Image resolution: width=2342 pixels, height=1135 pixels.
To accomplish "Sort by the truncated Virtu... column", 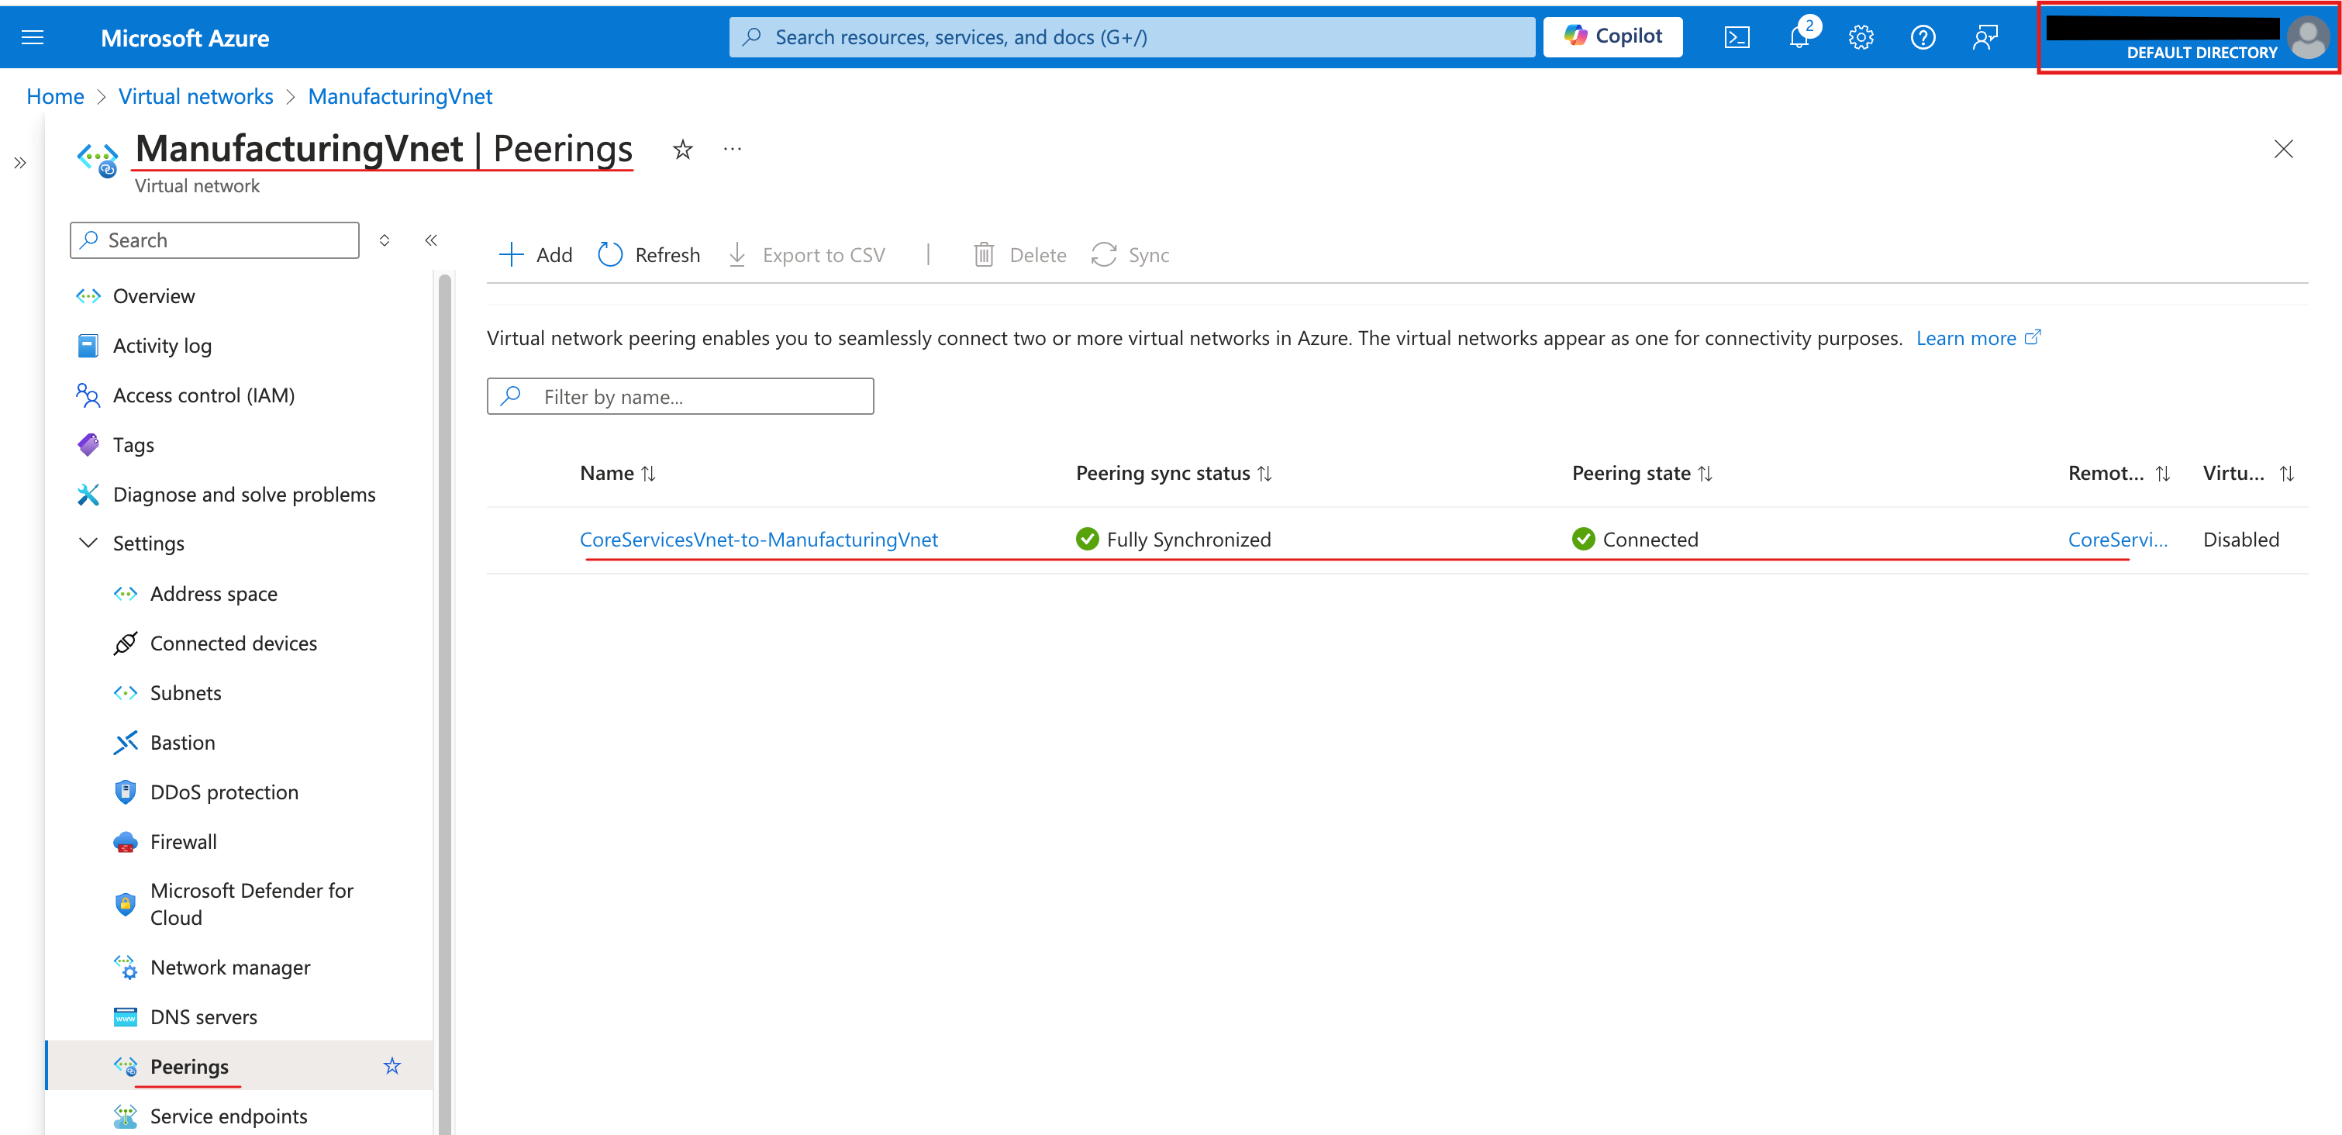I will tap(2248, 473).
